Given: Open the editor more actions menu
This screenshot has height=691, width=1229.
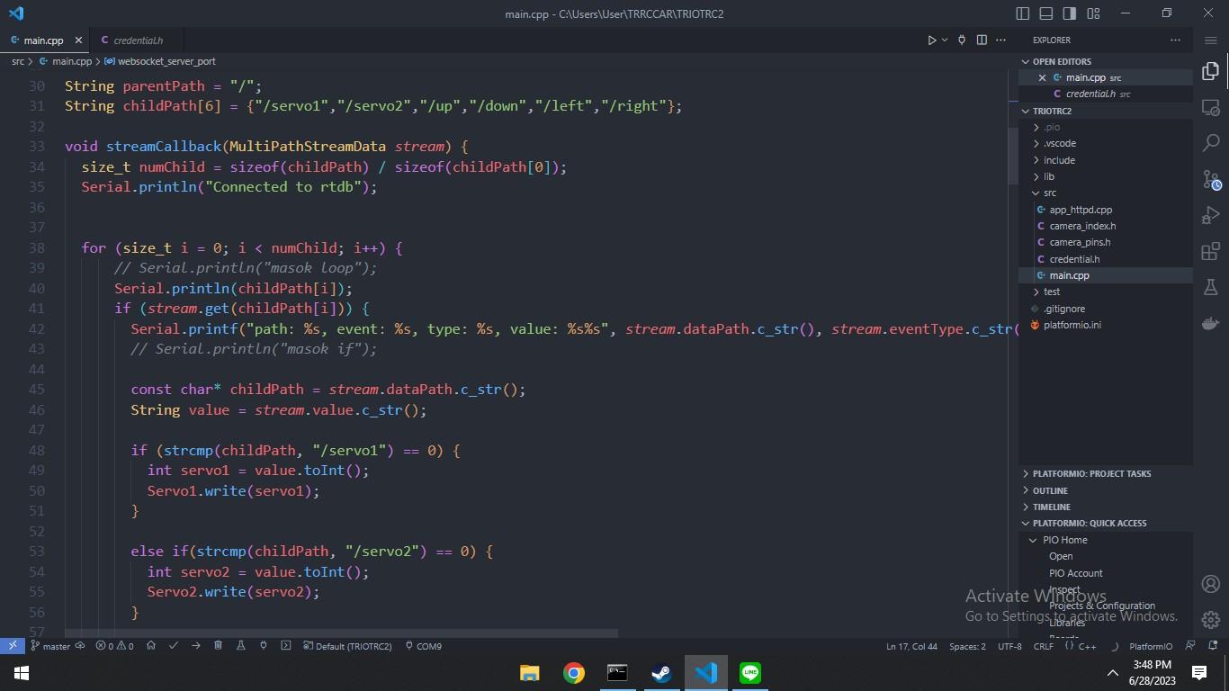Looking at the screenshot, I should pos(1002,40).
